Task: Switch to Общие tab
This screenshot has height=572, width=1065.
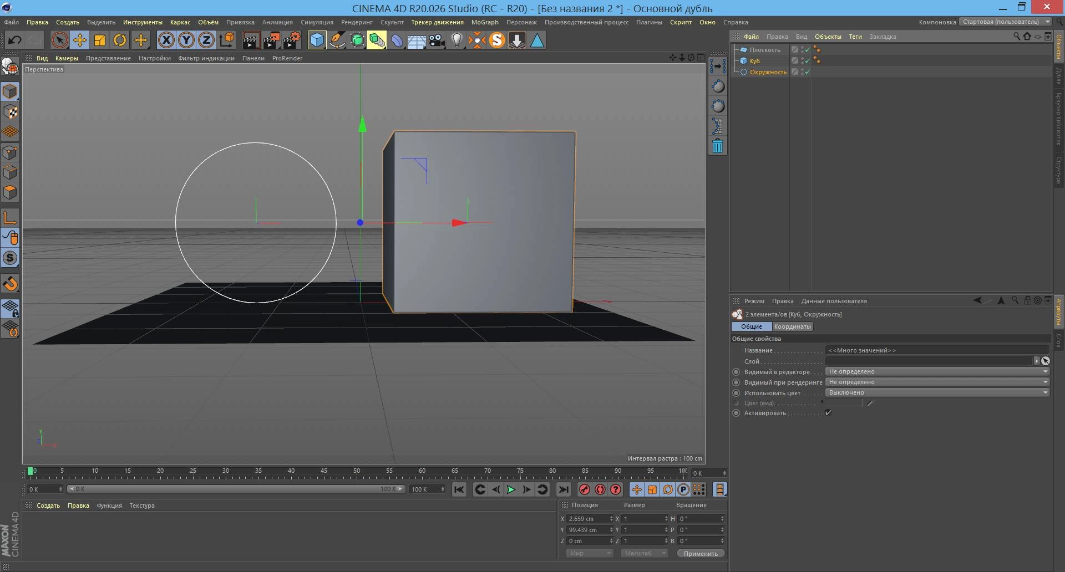Action: (x=752, y=326)
